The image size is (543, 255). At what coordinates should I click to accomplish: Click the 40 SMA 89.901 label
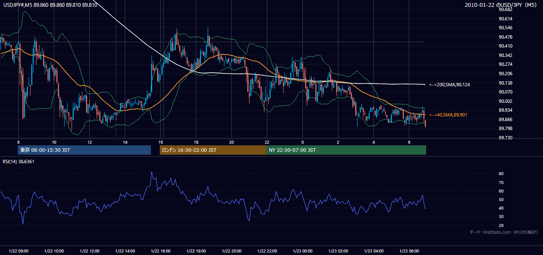pyautogui.click(x=448, y=115)
